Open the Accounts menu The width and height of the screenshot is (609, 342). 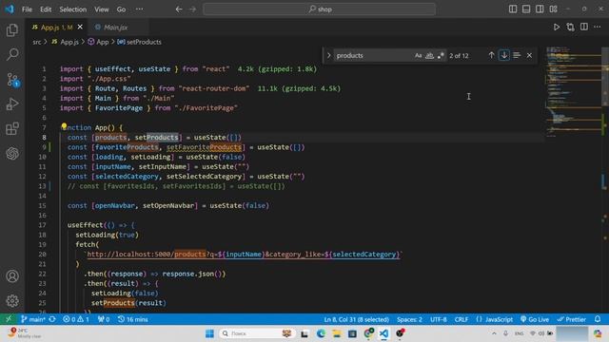[12, 276]
